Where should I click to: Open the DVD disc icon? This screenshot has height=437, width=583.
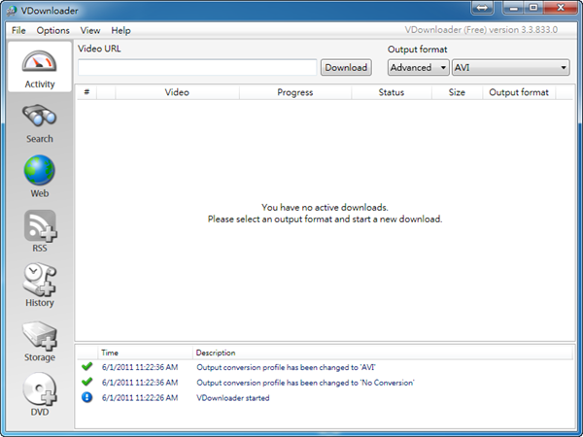40,389
